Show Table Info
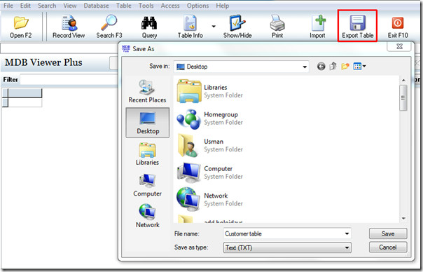The height and width of the screenshot is (272, 423). coord(190,27)
